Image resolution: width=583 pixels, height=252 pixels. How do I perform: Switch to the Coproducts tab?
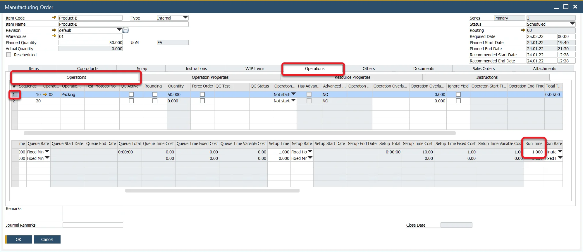coord(87,69)
